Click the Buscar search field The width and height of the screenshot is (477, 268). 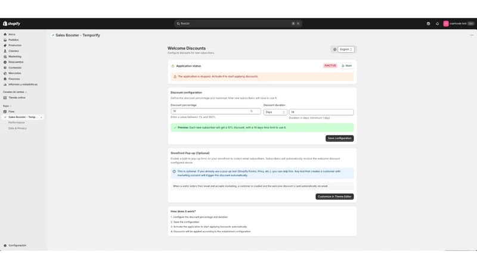tap(238, 23)
